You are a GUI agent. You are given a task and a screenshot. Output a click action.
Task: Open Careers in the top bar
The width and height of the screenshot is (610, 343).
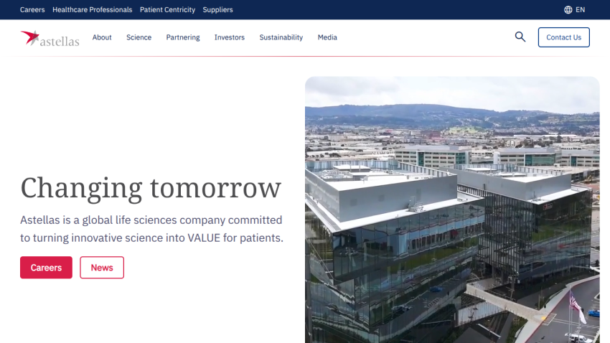[x=32, y=10]
